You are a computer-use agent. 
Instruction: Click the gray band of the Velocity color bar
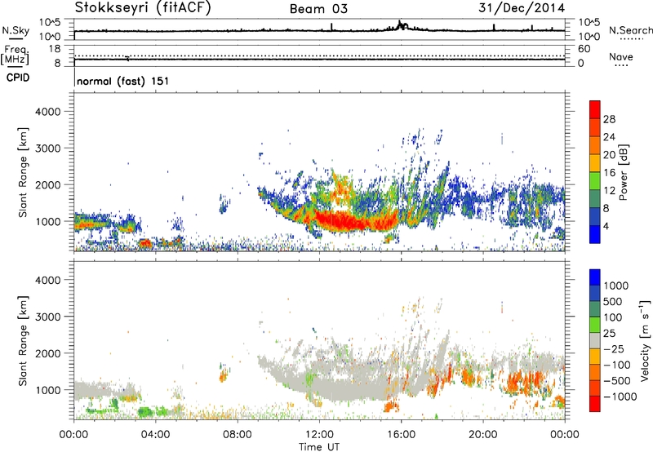595,341
